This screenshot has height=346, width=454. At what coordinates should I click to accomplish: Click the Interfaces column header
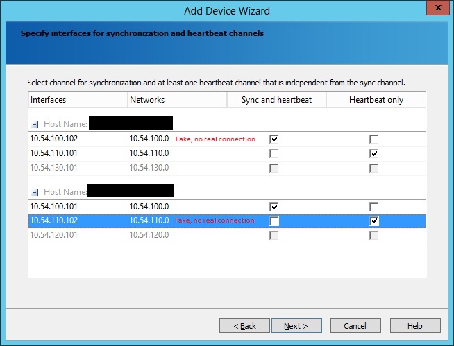pos(78,100)
